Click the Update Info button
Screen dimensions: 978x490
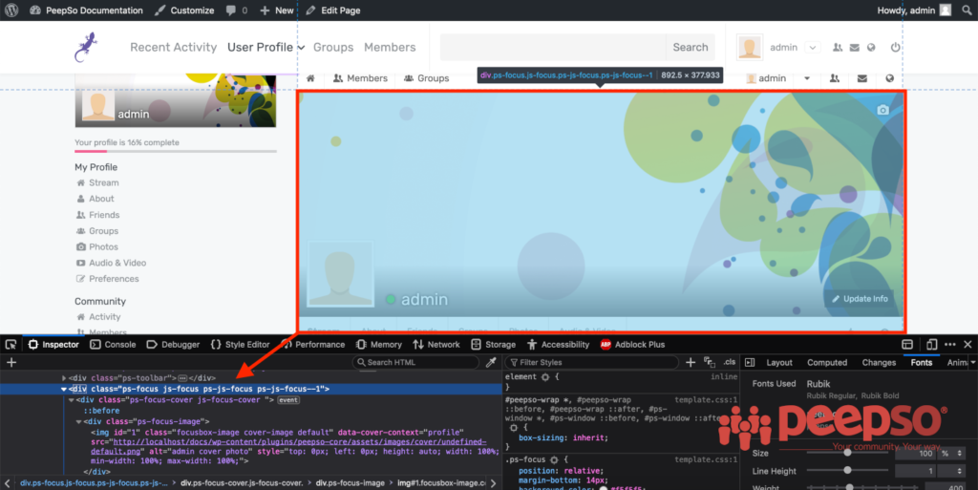(860, 299)
